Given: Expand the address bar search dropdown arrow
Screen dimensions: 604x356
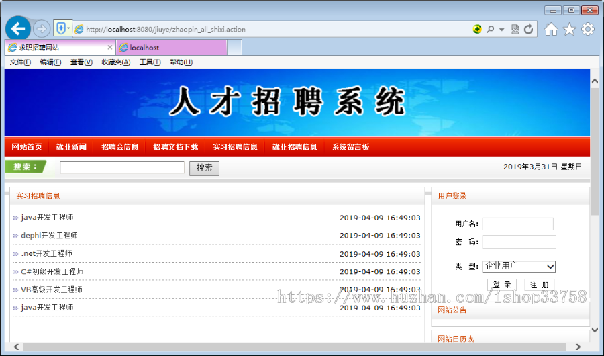Looking at the screenshot, I should (501, 30).
